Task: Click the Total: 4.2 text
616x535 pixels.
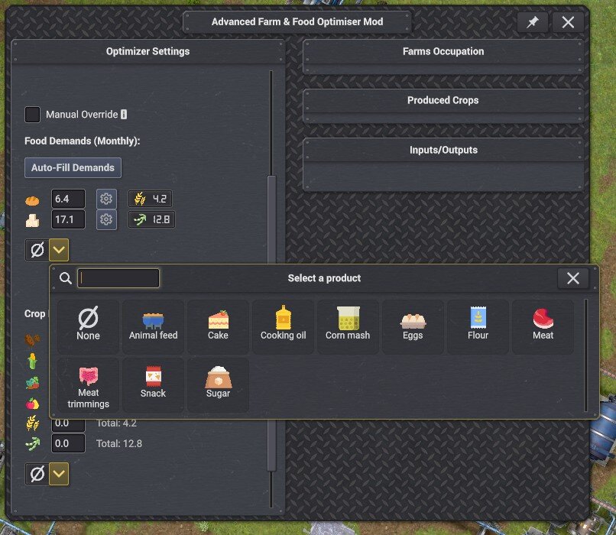Action: click(117, 423)
